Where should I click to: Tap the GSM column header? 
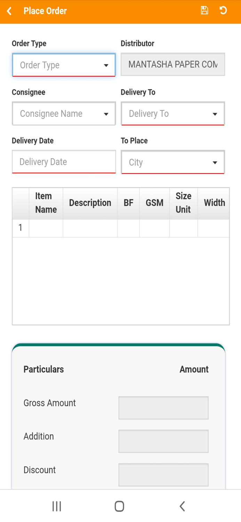(154, 203)
